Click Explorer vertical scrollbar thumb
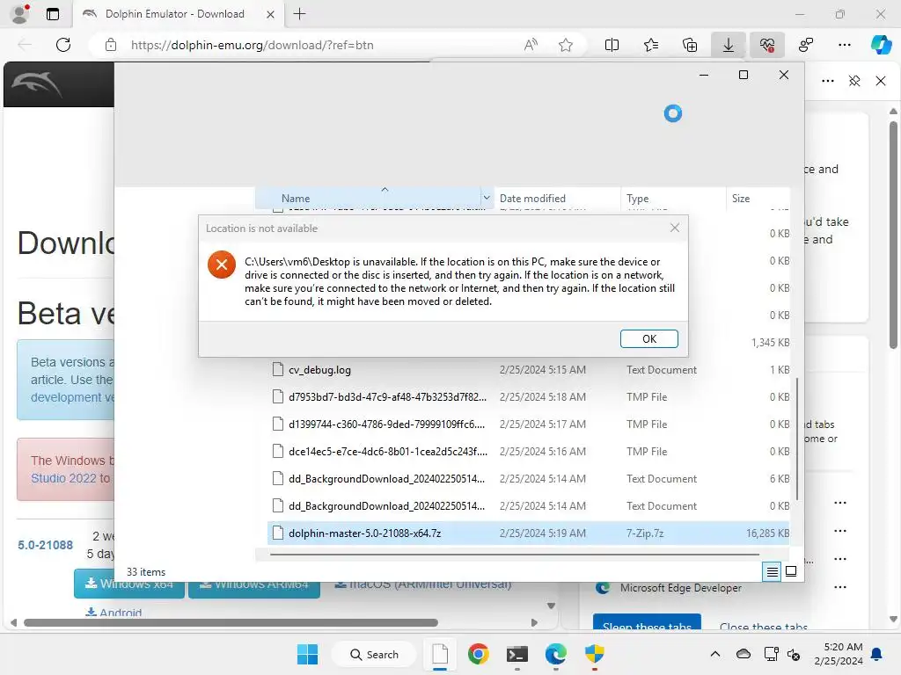The height and width of the screenshot is (675, 901). pyautogui.click(x=797, y=439)
